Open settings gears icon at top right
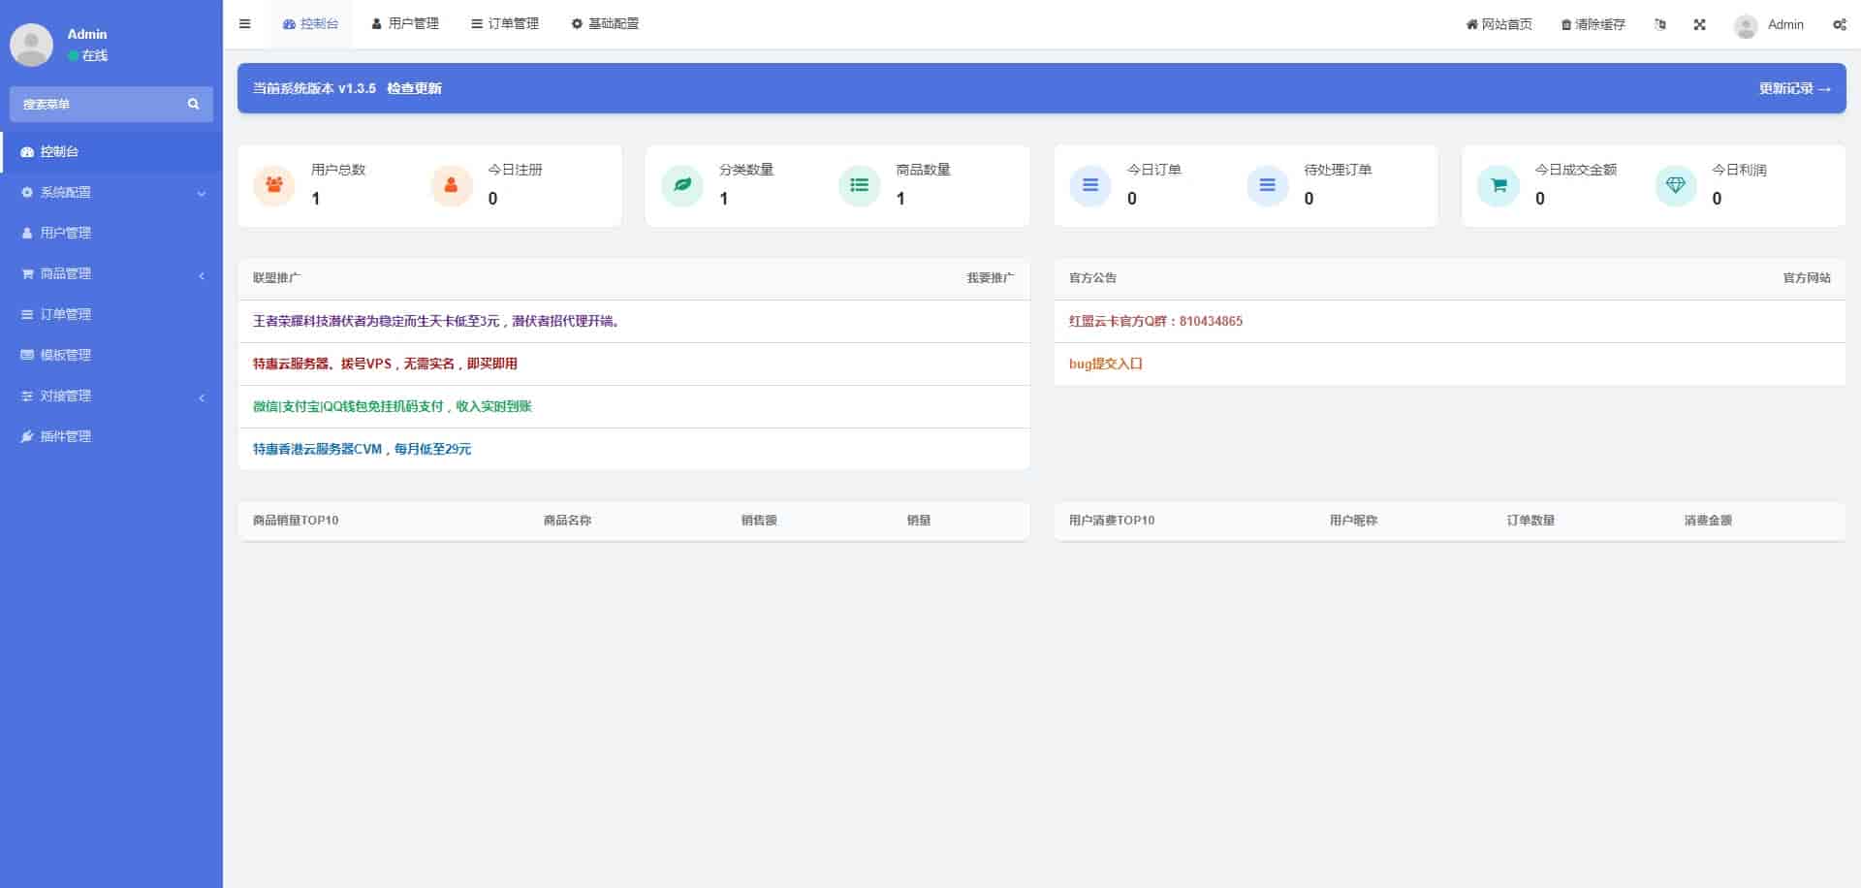 (x=1839, y=24)
